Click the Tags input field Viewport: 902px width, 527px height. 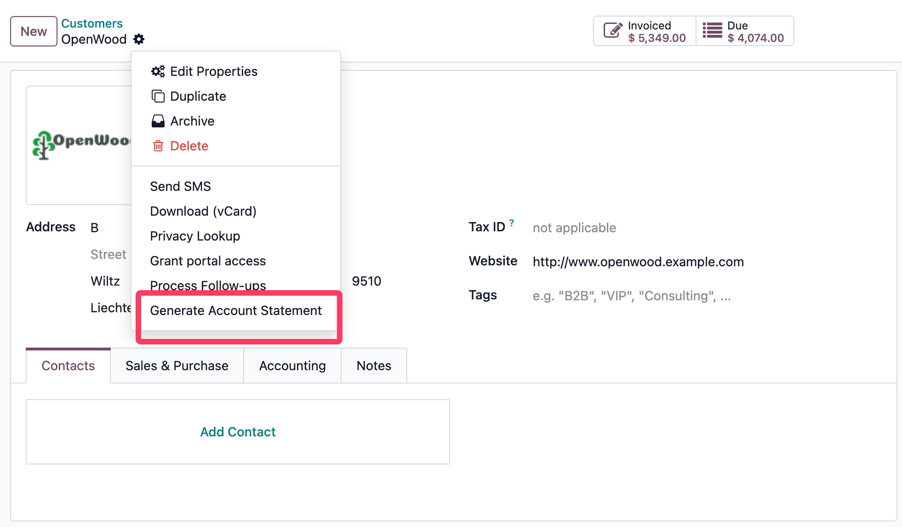632,296
